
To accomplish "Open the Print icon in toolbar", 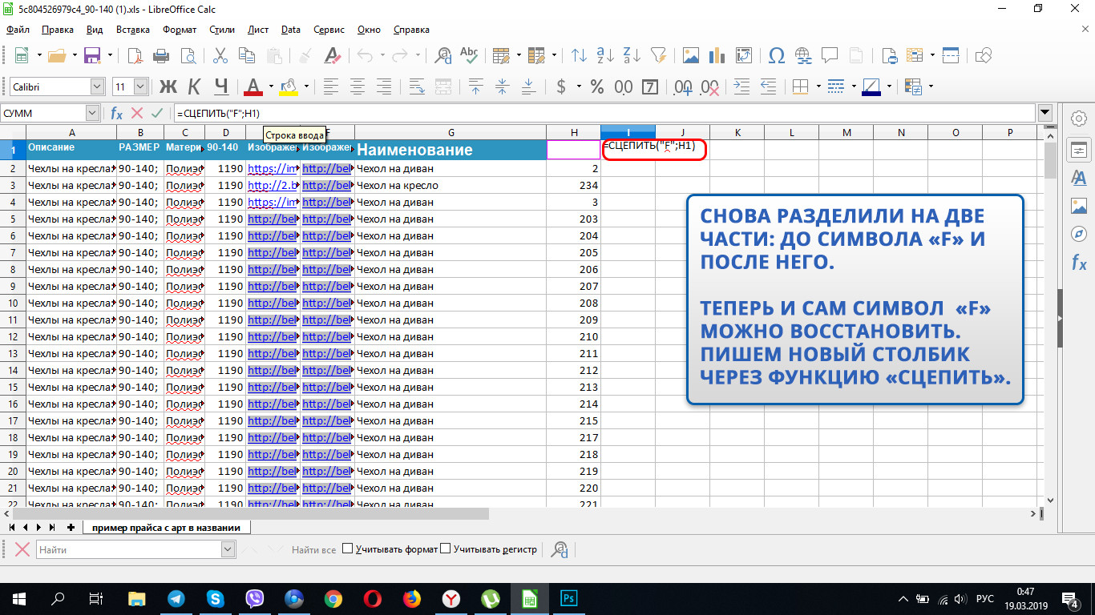I will [161, 55].
